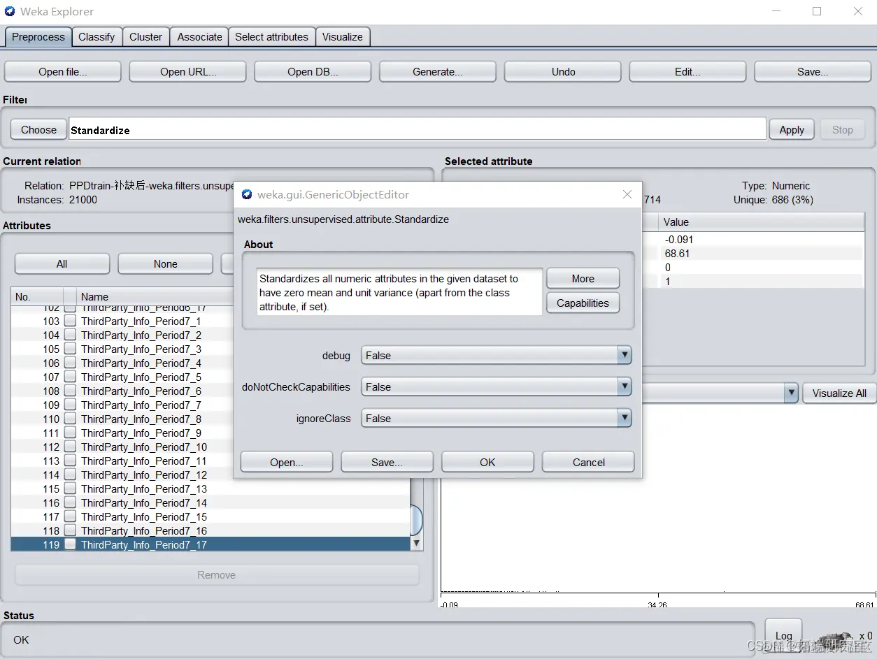Screen dimensions: 877x659
Task: Click the Value column header in statistics table
Action: [762, 222]
